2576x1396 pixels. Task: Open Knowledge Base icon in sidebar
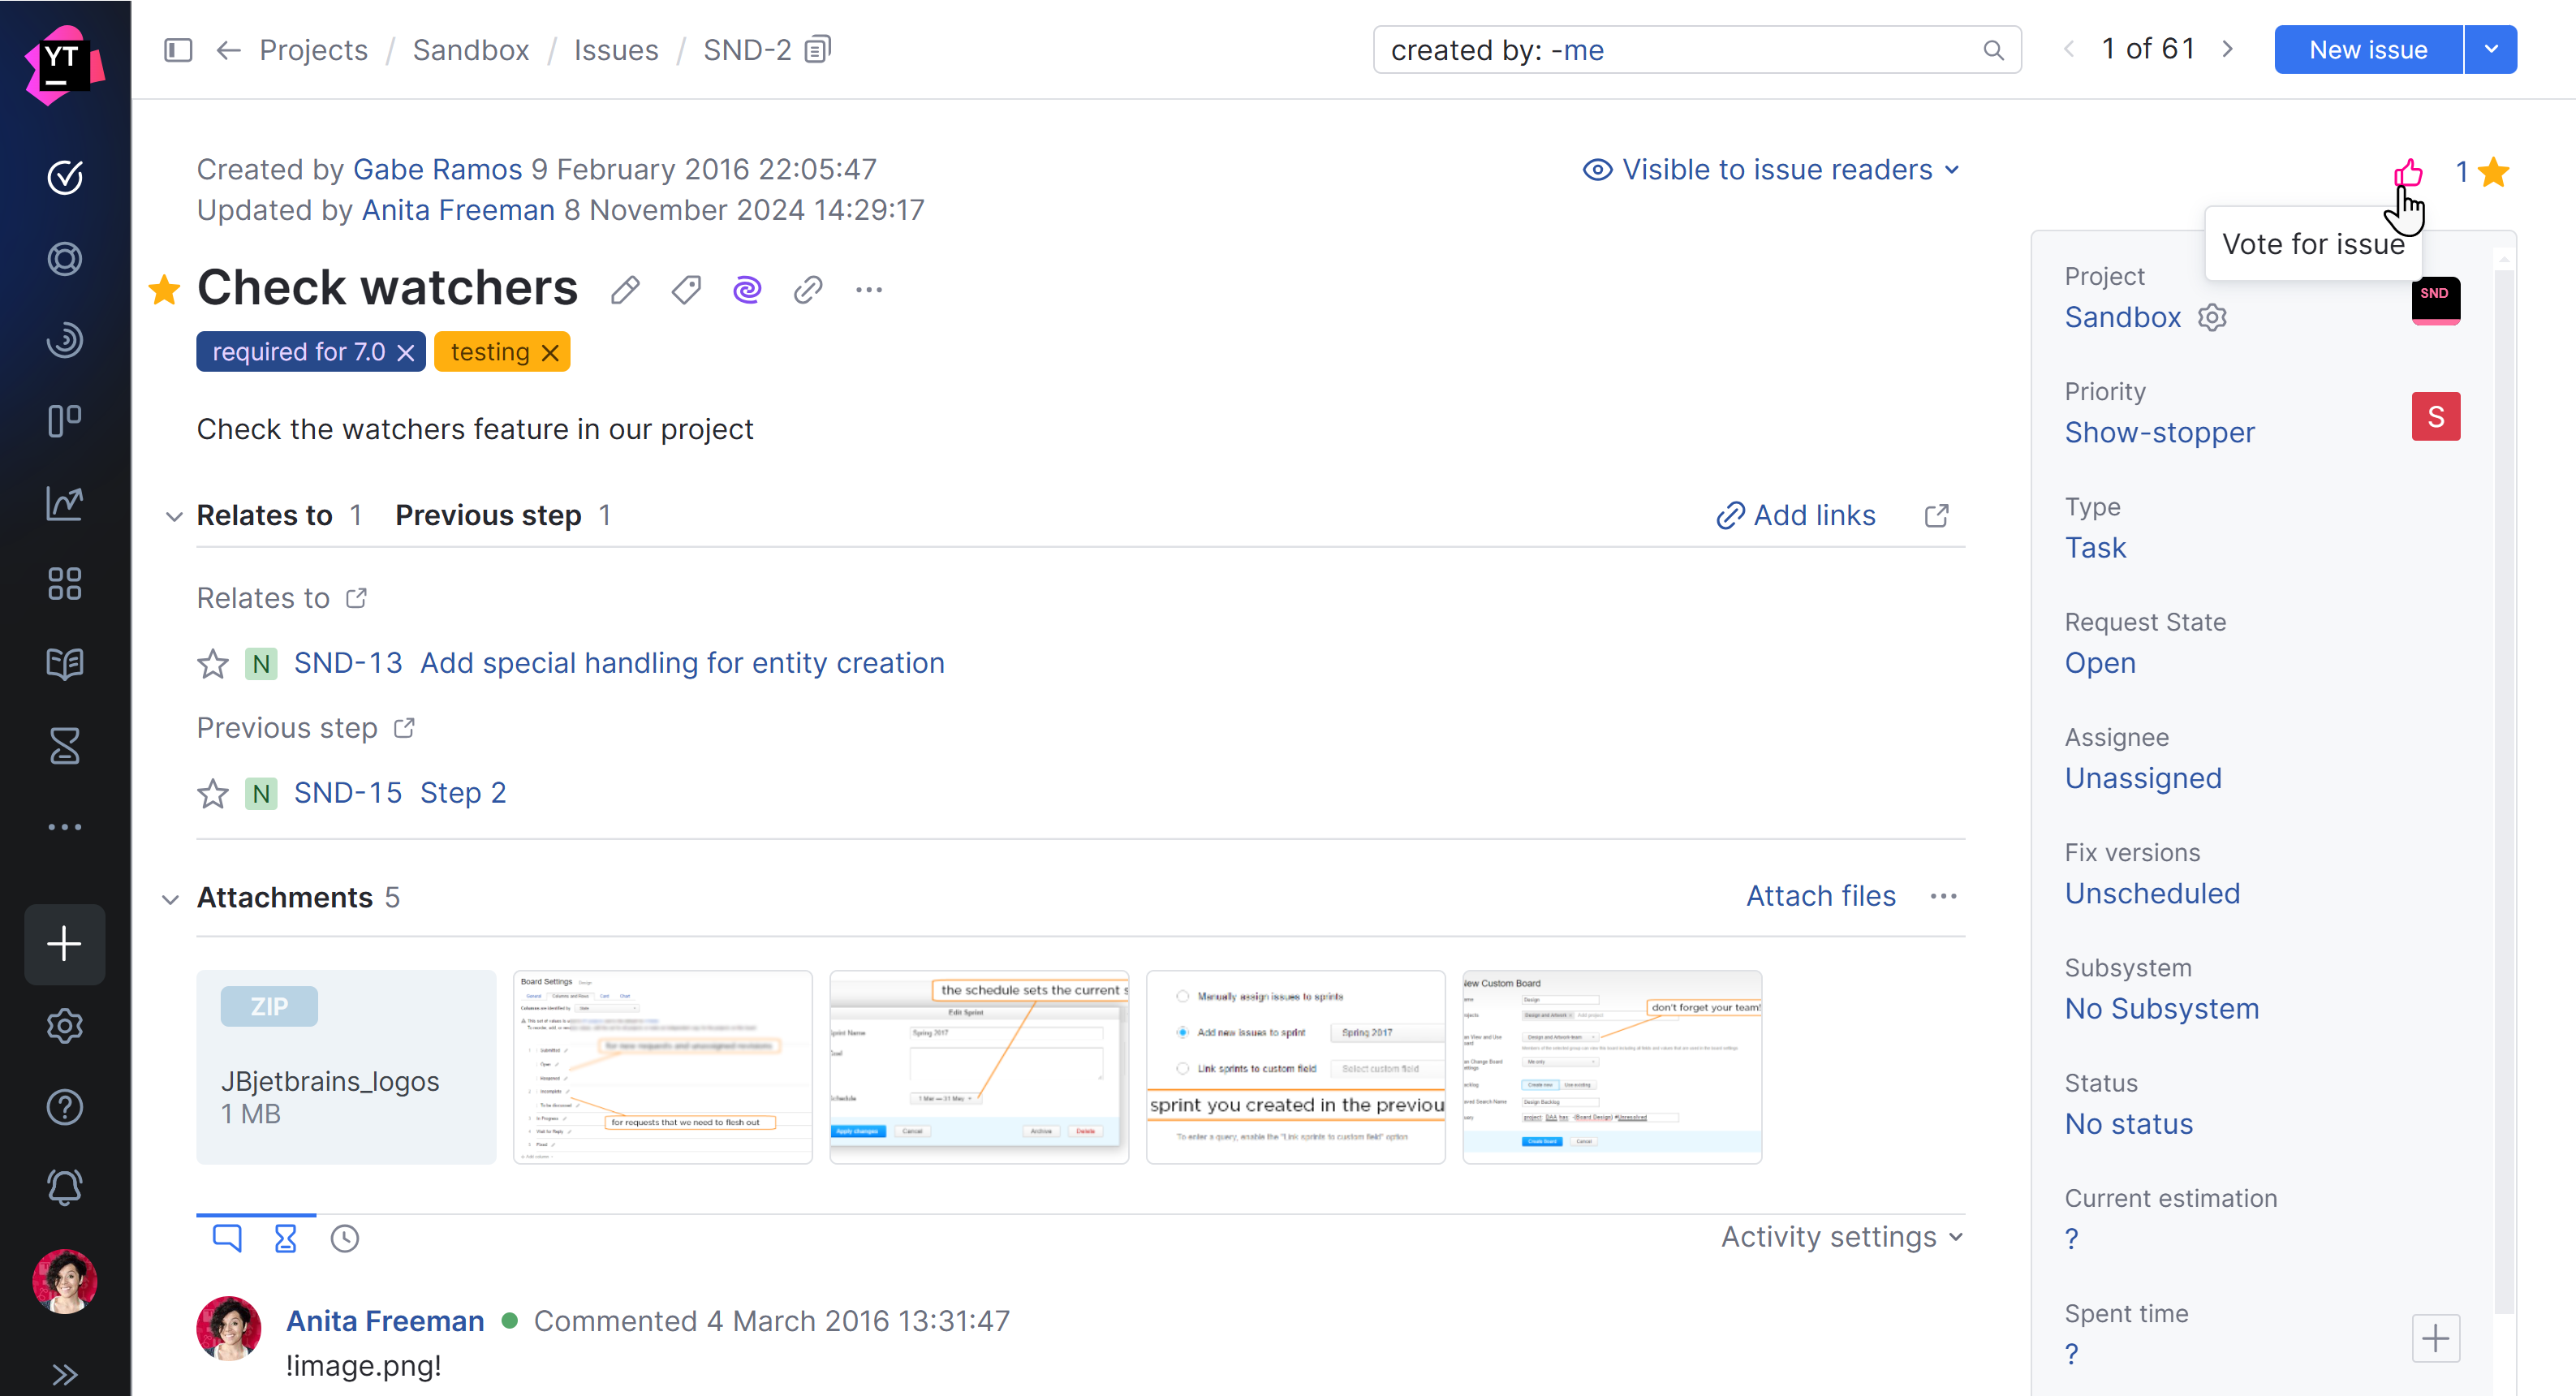tap(65, 664)
